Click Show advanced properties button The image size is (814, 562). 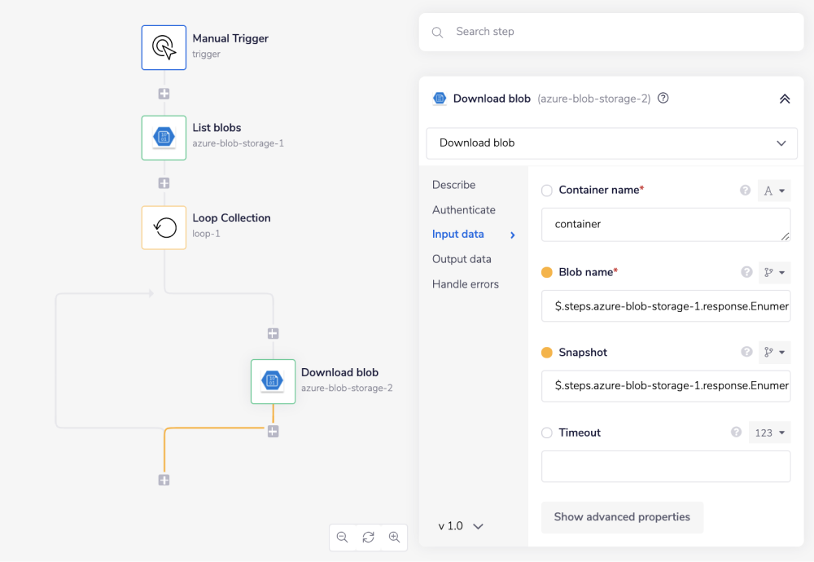622,517
